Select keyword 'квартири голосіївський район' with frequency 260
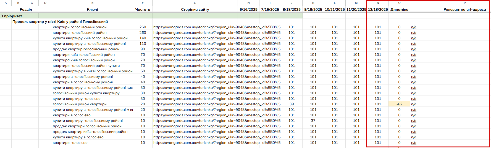Viewport: 491px width, 148px height. (x=80, y=27)
